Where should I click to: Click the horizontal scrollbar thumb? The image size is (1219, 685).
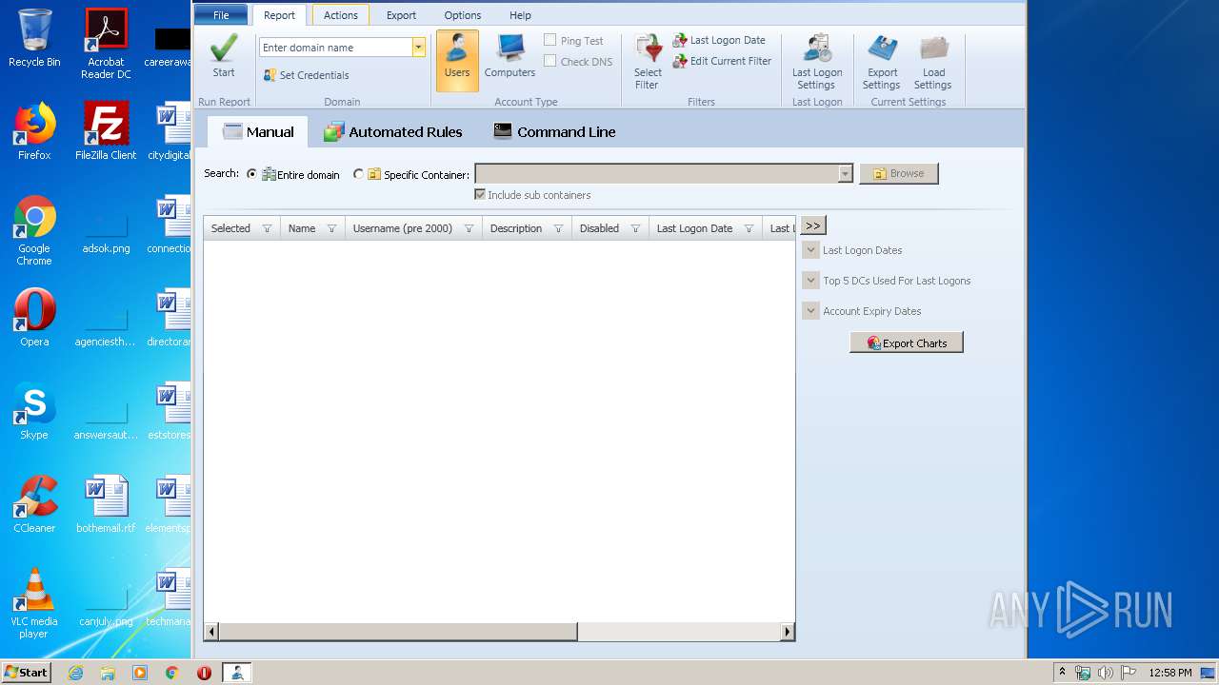click(x=398, y=631)
